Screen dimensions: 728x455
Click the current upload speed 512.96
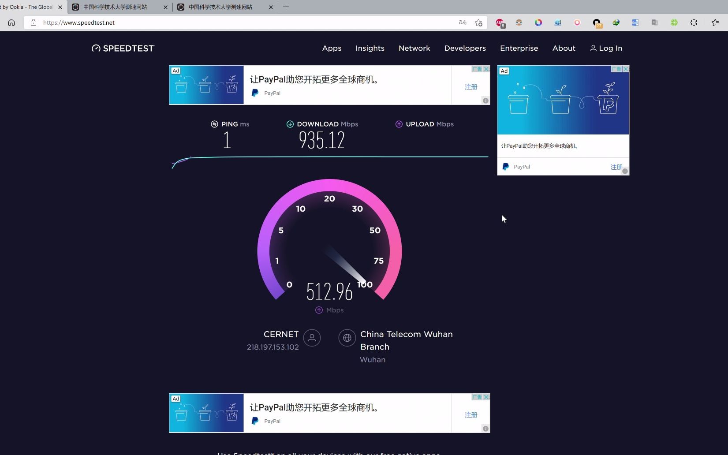click(x=329, y=292)
